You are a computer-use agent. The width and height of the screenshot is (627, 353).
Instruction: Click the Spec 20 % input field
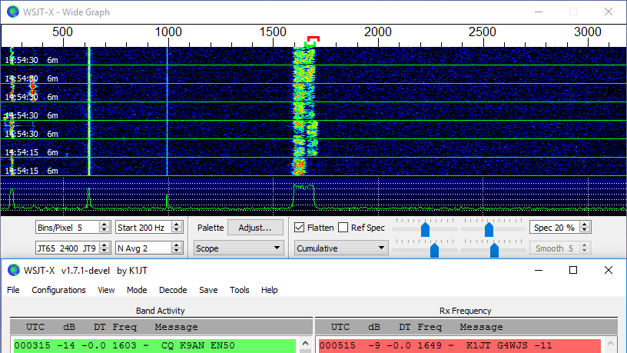[x=555, y=228]
